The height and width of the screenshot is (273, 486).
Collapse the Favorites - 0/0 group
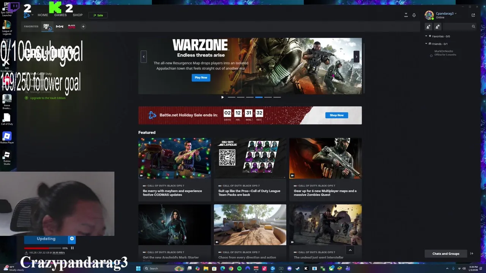point(426,36)
